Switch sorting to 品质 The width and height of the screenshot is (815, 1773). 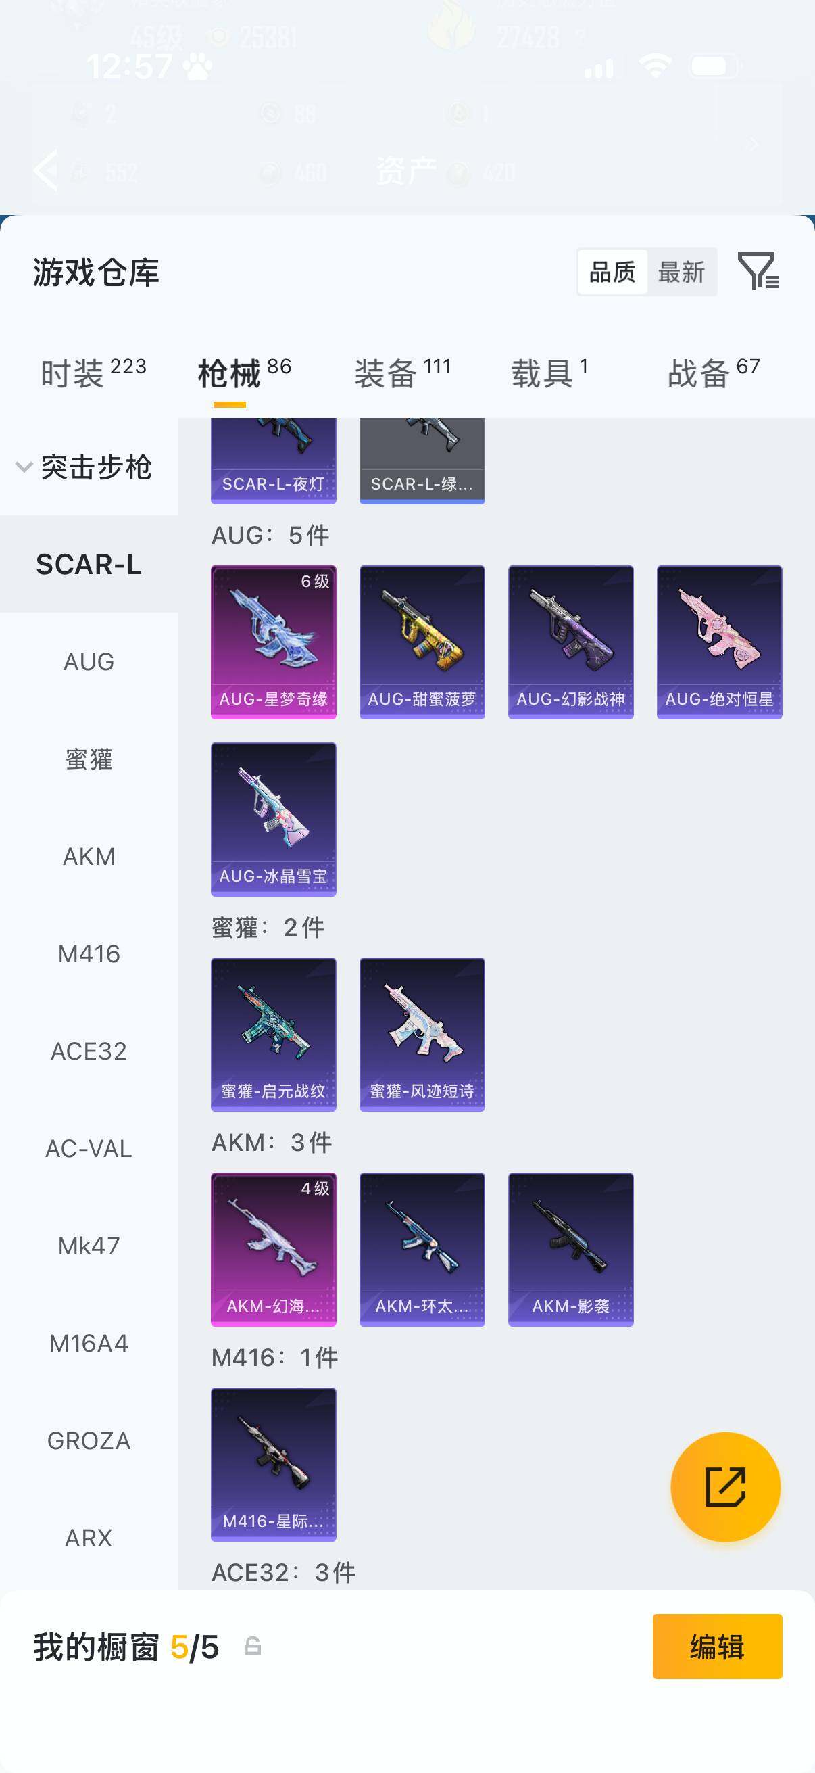pyautogui.click(x=612, y=272)
